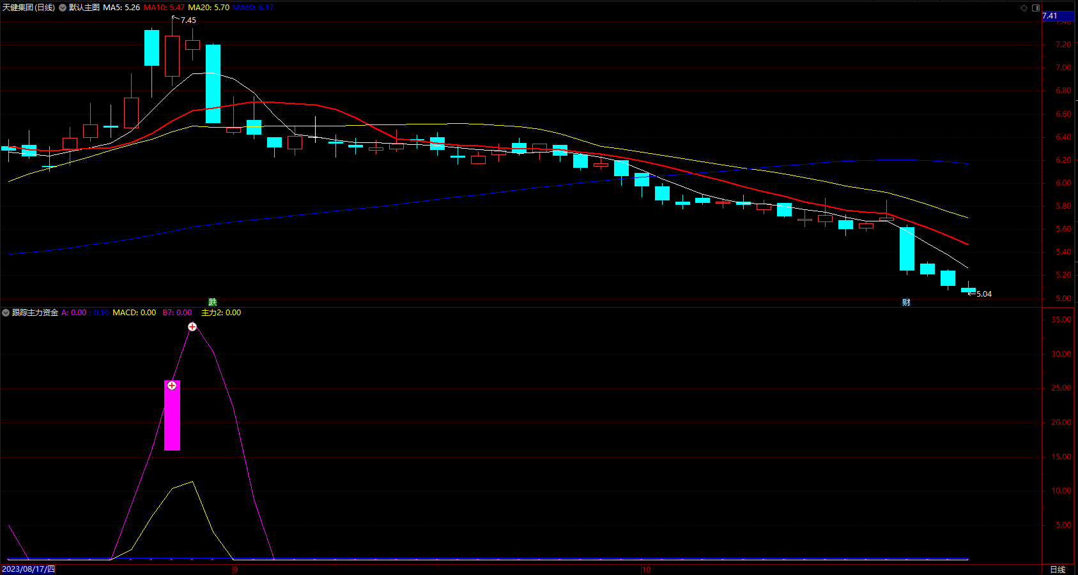Click the MA20: 5.70 indicator value
This screenshot has width=1078, height=575.
[x=209, y=8]
